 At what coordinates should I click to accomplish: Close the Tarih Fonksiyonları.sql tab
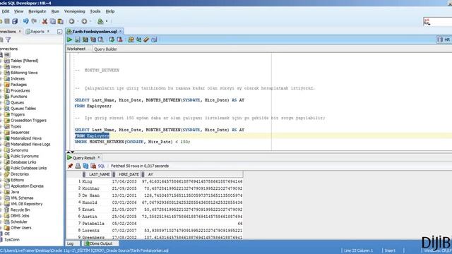click(x=121, y=31)
